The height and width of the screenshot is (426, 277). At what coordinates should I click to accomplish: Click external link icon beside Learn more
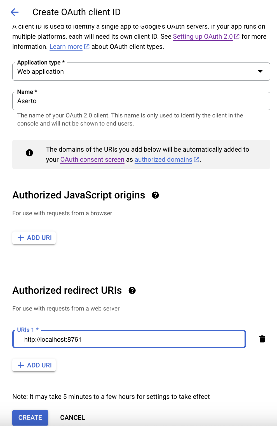point(87,47)
